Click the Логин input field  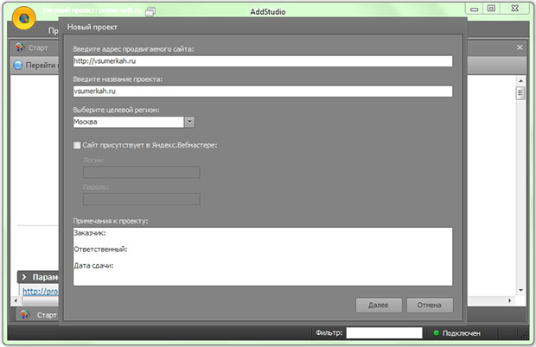(x=142, y=172)
